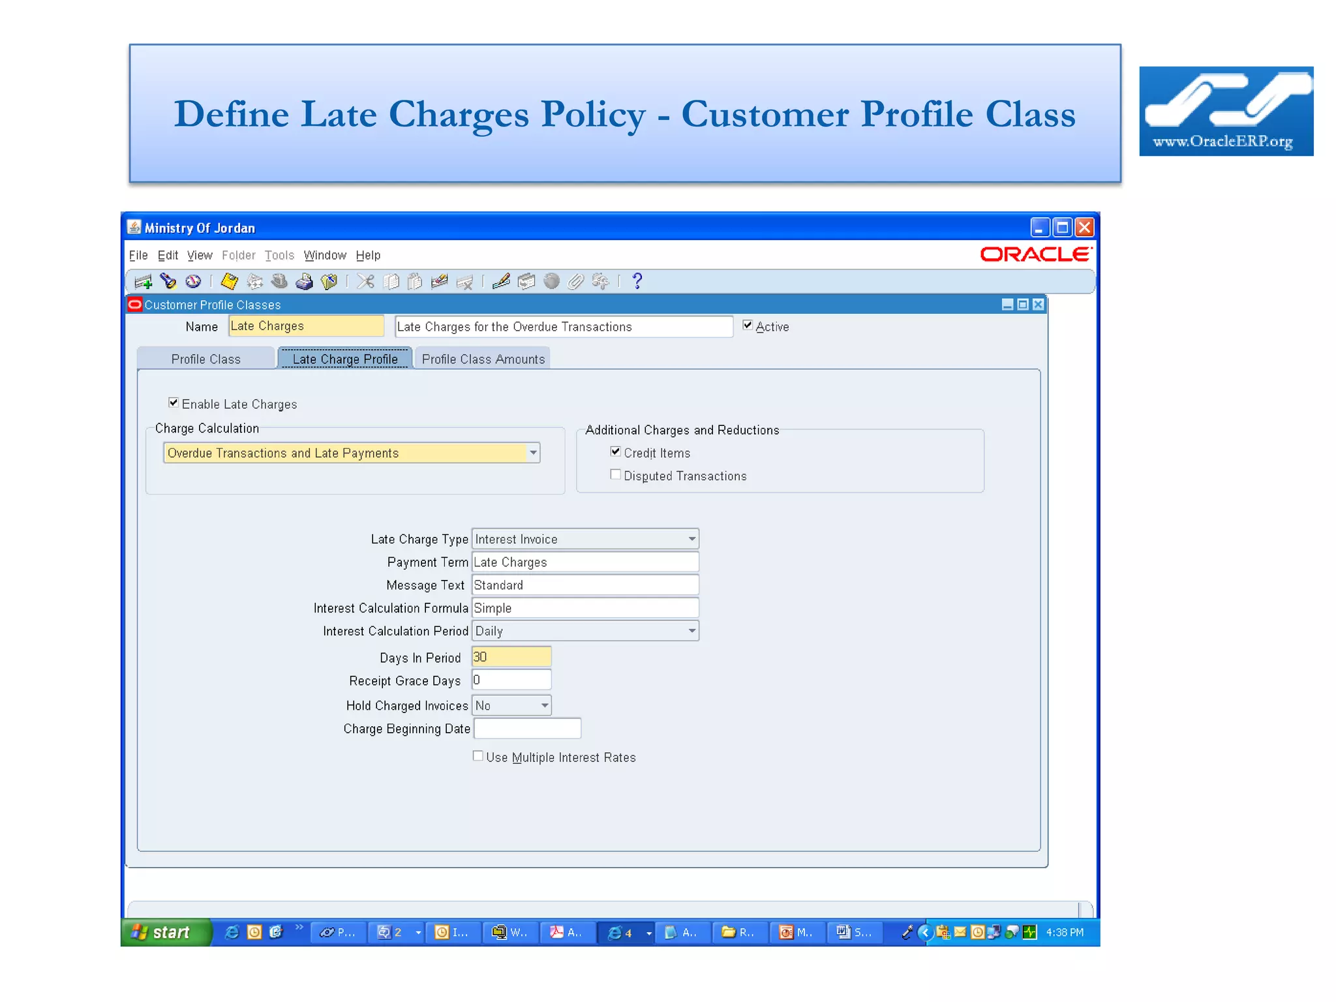
Task: Switch to the Profile Class tab
Action: 206,359
